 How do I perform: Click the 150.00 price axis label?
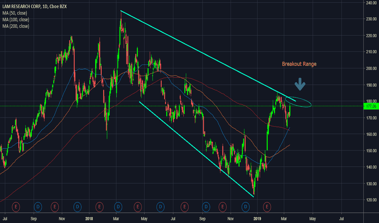[x=371, y=150]
